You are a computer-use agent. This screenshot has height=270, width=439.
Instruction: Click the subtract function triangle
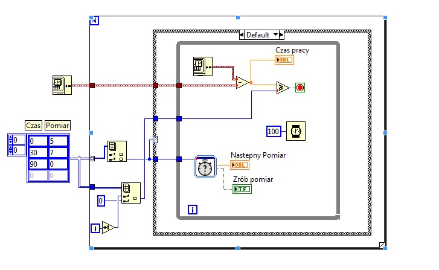point(243,83)
